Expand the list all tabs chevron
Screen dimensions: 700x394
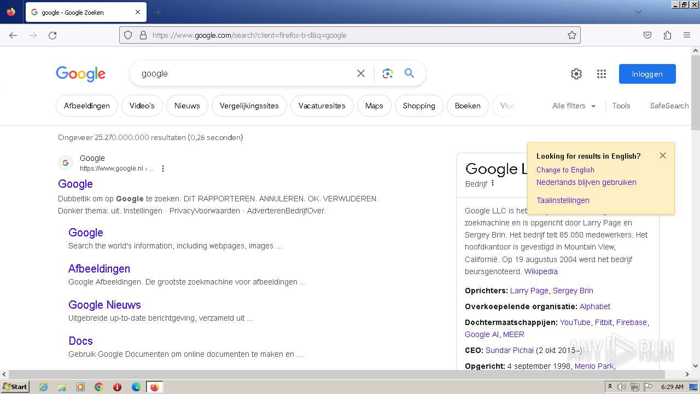pyautogui.click(x=638, y=12)
